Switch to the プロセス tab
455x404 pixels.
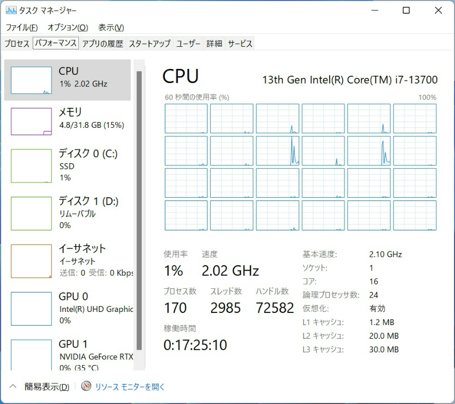tap(17, 44)
